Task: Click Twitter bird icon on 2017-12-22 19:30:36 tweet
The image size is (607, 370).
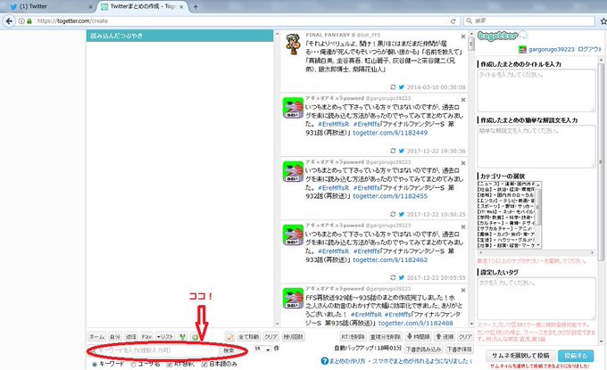Action: click(x=402, y=151)
